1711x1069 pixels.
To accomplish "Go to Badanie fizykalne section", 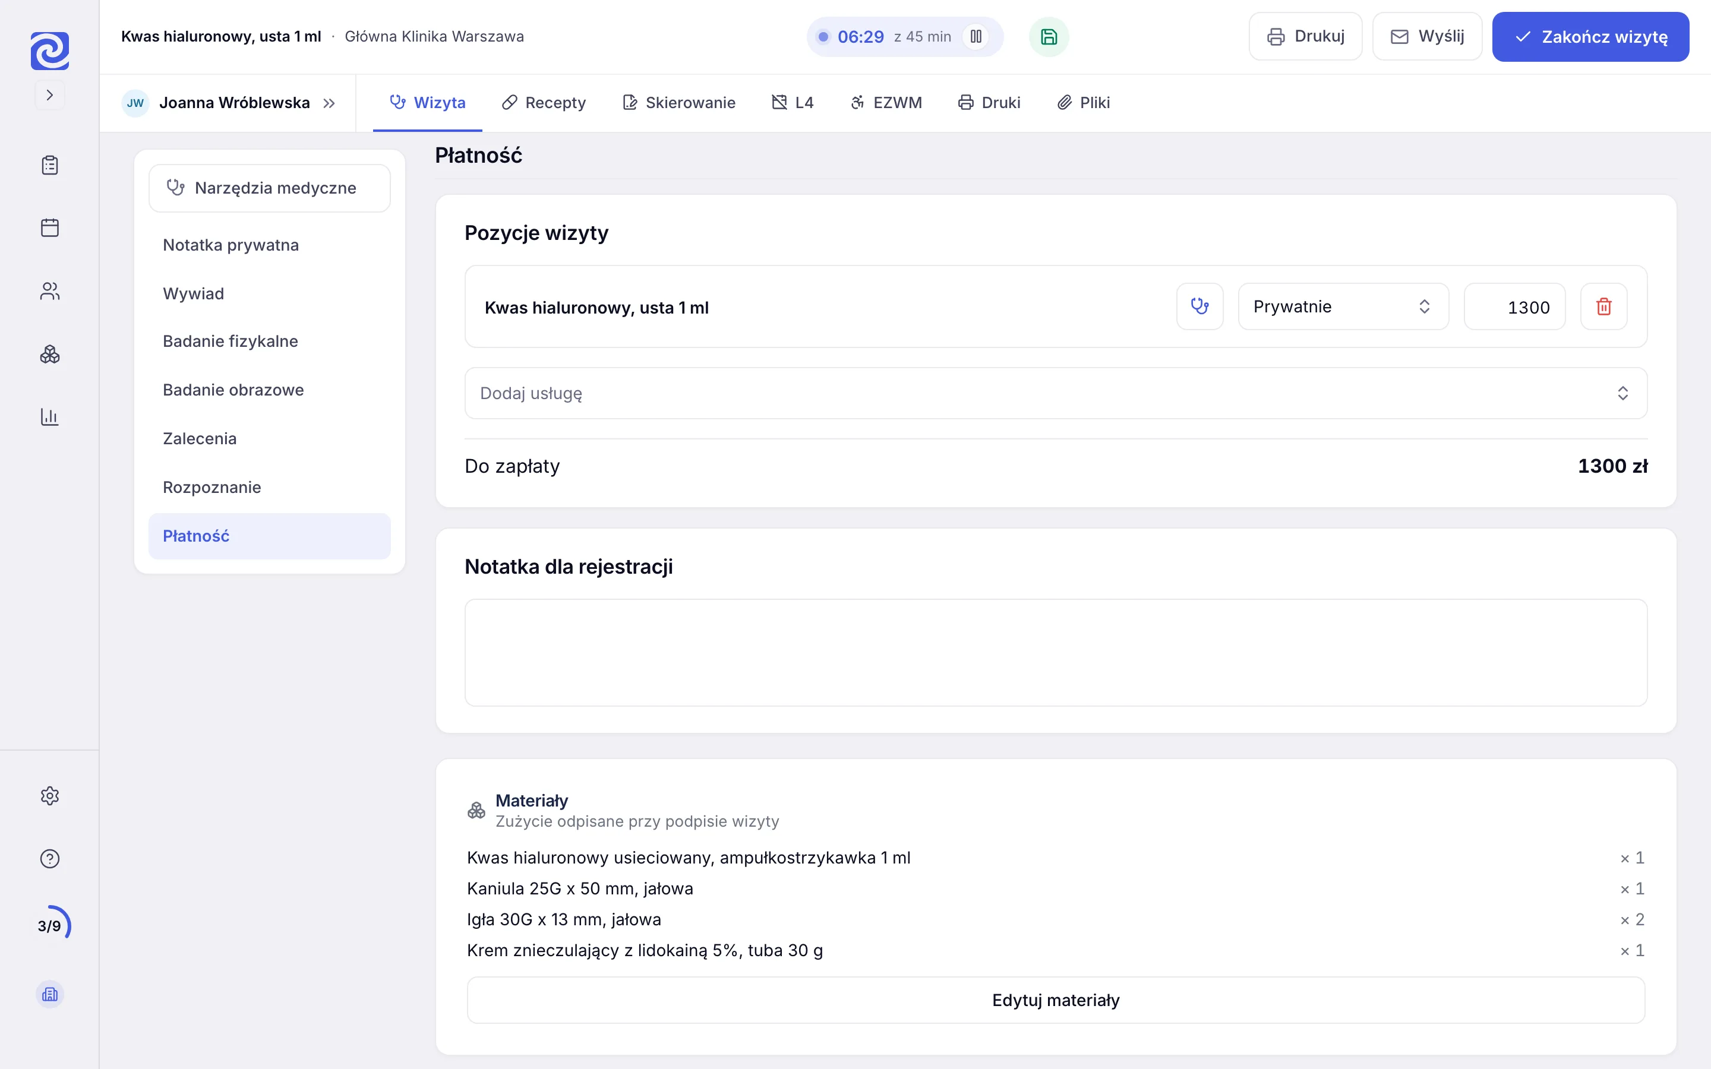I will pyautogui.click(x=269, y=341).
